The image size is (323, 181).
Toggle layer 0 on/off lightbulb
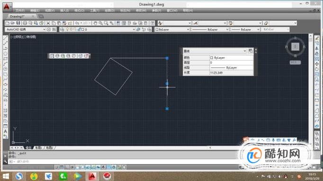pyautogui.click(x=67, y=29)
